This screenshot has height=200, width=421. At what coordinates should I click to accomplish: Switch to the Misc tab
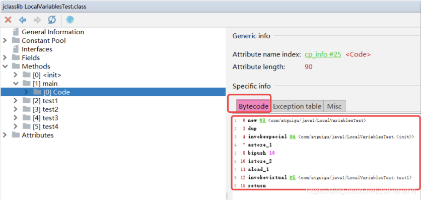(x=334, y=106)
